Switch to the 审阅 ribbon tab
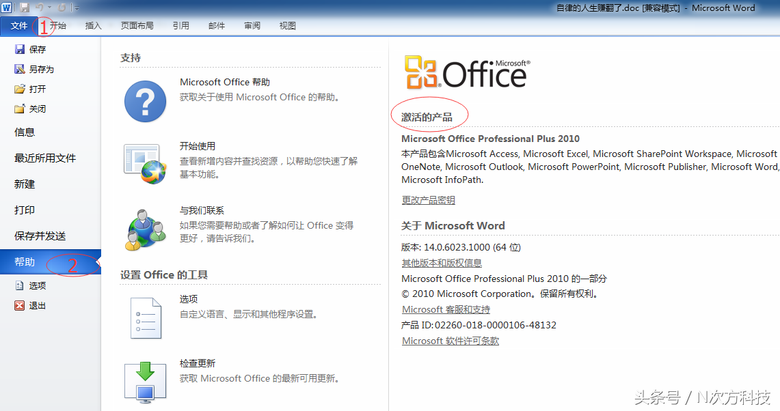 click(252, 25)
